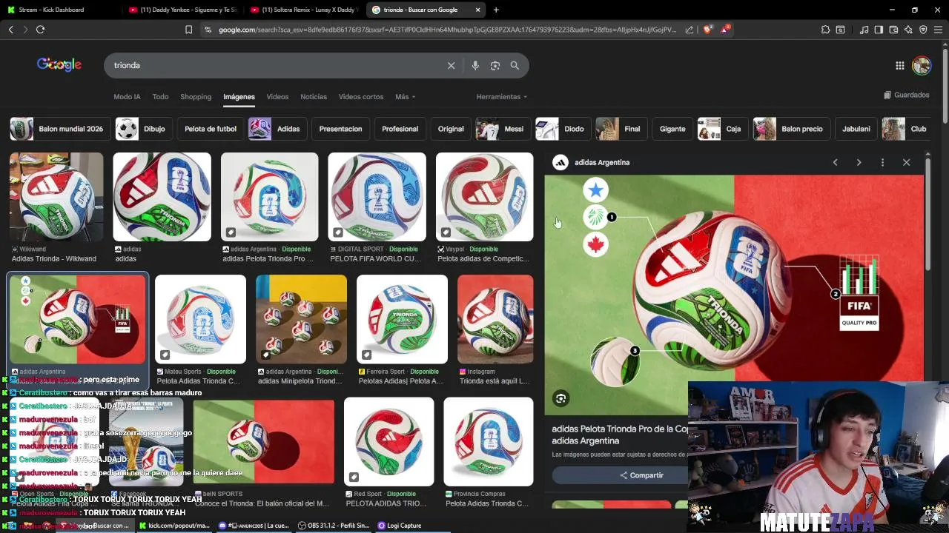This screenshot has height=533, width=949.
Task: Open the Discord ANUNCIOS taskbar item
Action: click(254, 526)
